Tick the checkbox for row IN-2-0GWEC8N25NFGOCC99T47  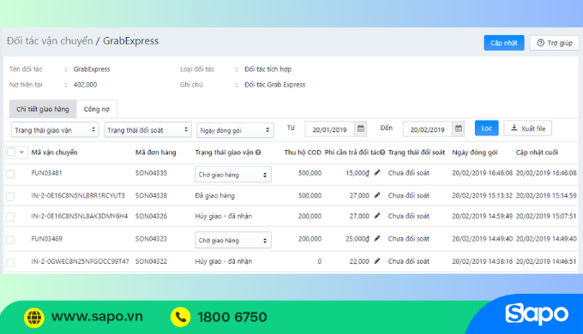coord(10,262)
